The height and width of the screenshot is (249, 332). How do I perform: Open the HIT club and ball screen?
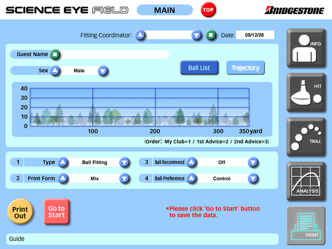click(306, 93)
